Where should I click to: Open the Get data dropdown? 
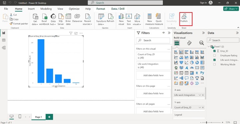tap(35, 19)
